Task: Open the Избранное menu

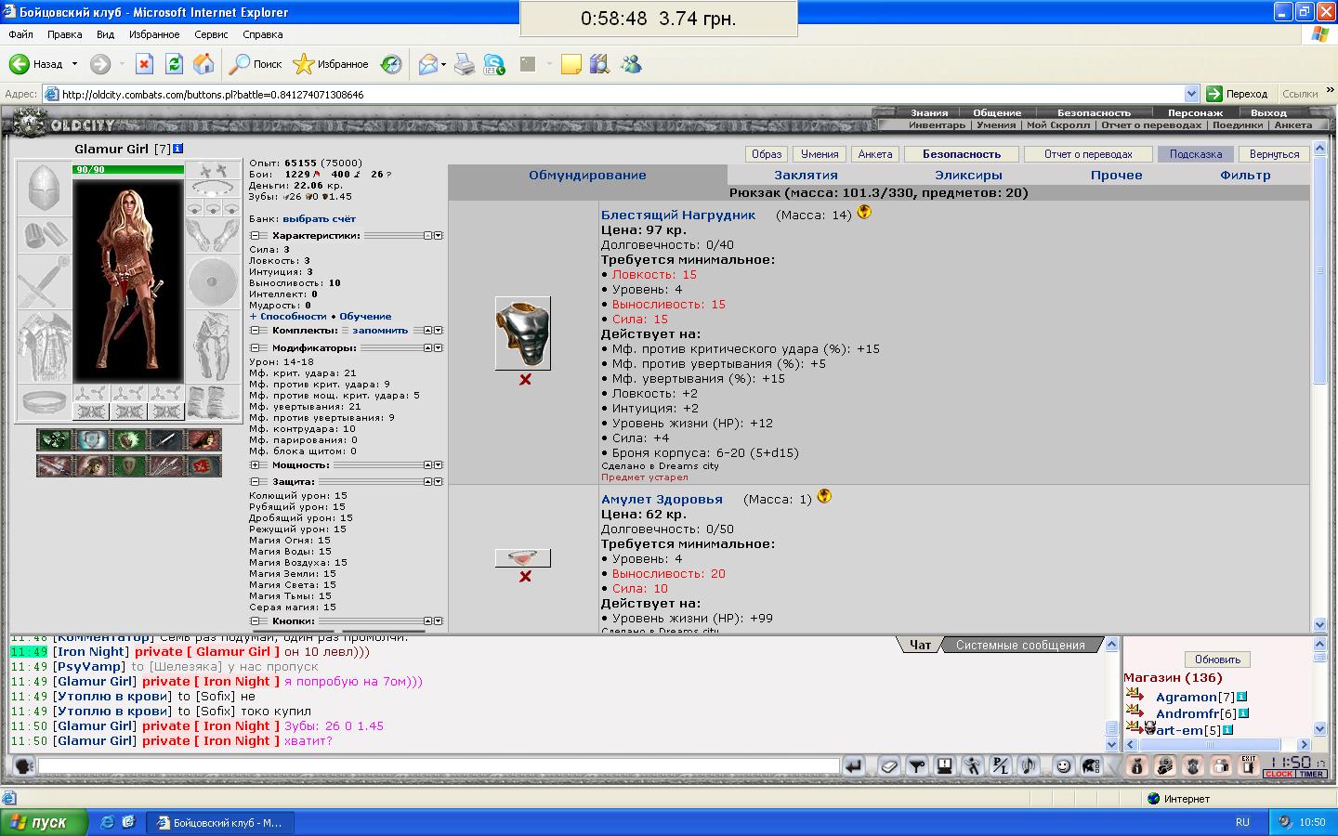Action: pyautogui.click(x=154, y=34)
